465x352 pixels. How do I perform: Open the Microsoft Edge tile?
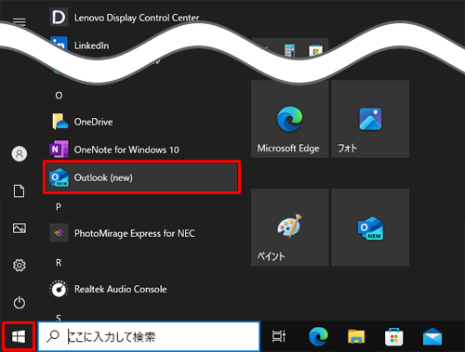pyautogui.click(x=289, y=119)
